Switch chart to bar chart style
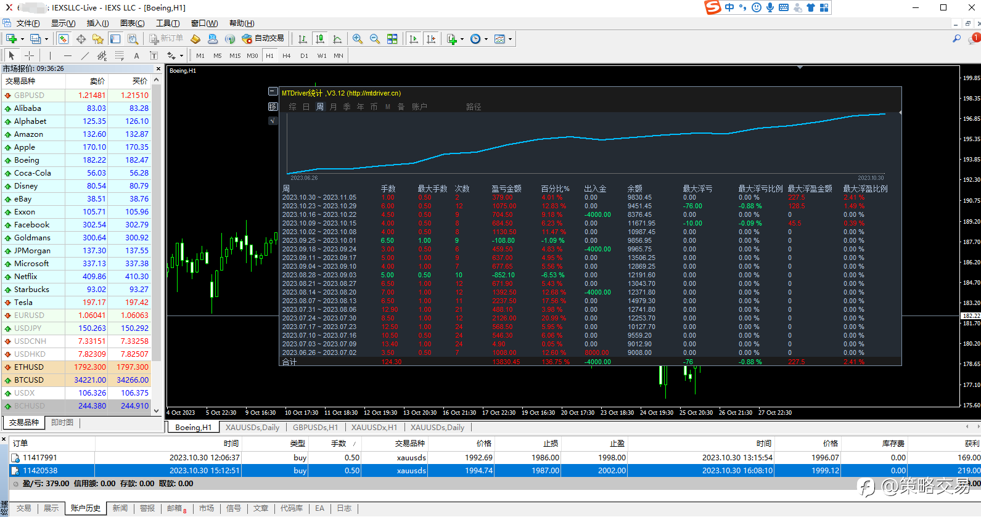 point(302,39)
